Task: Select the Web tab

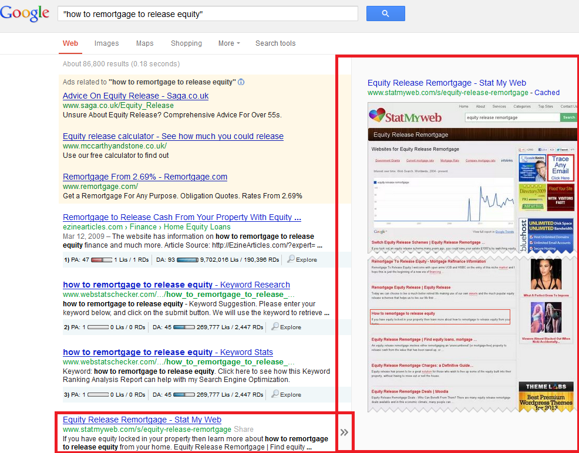Action: pos(70,43)
